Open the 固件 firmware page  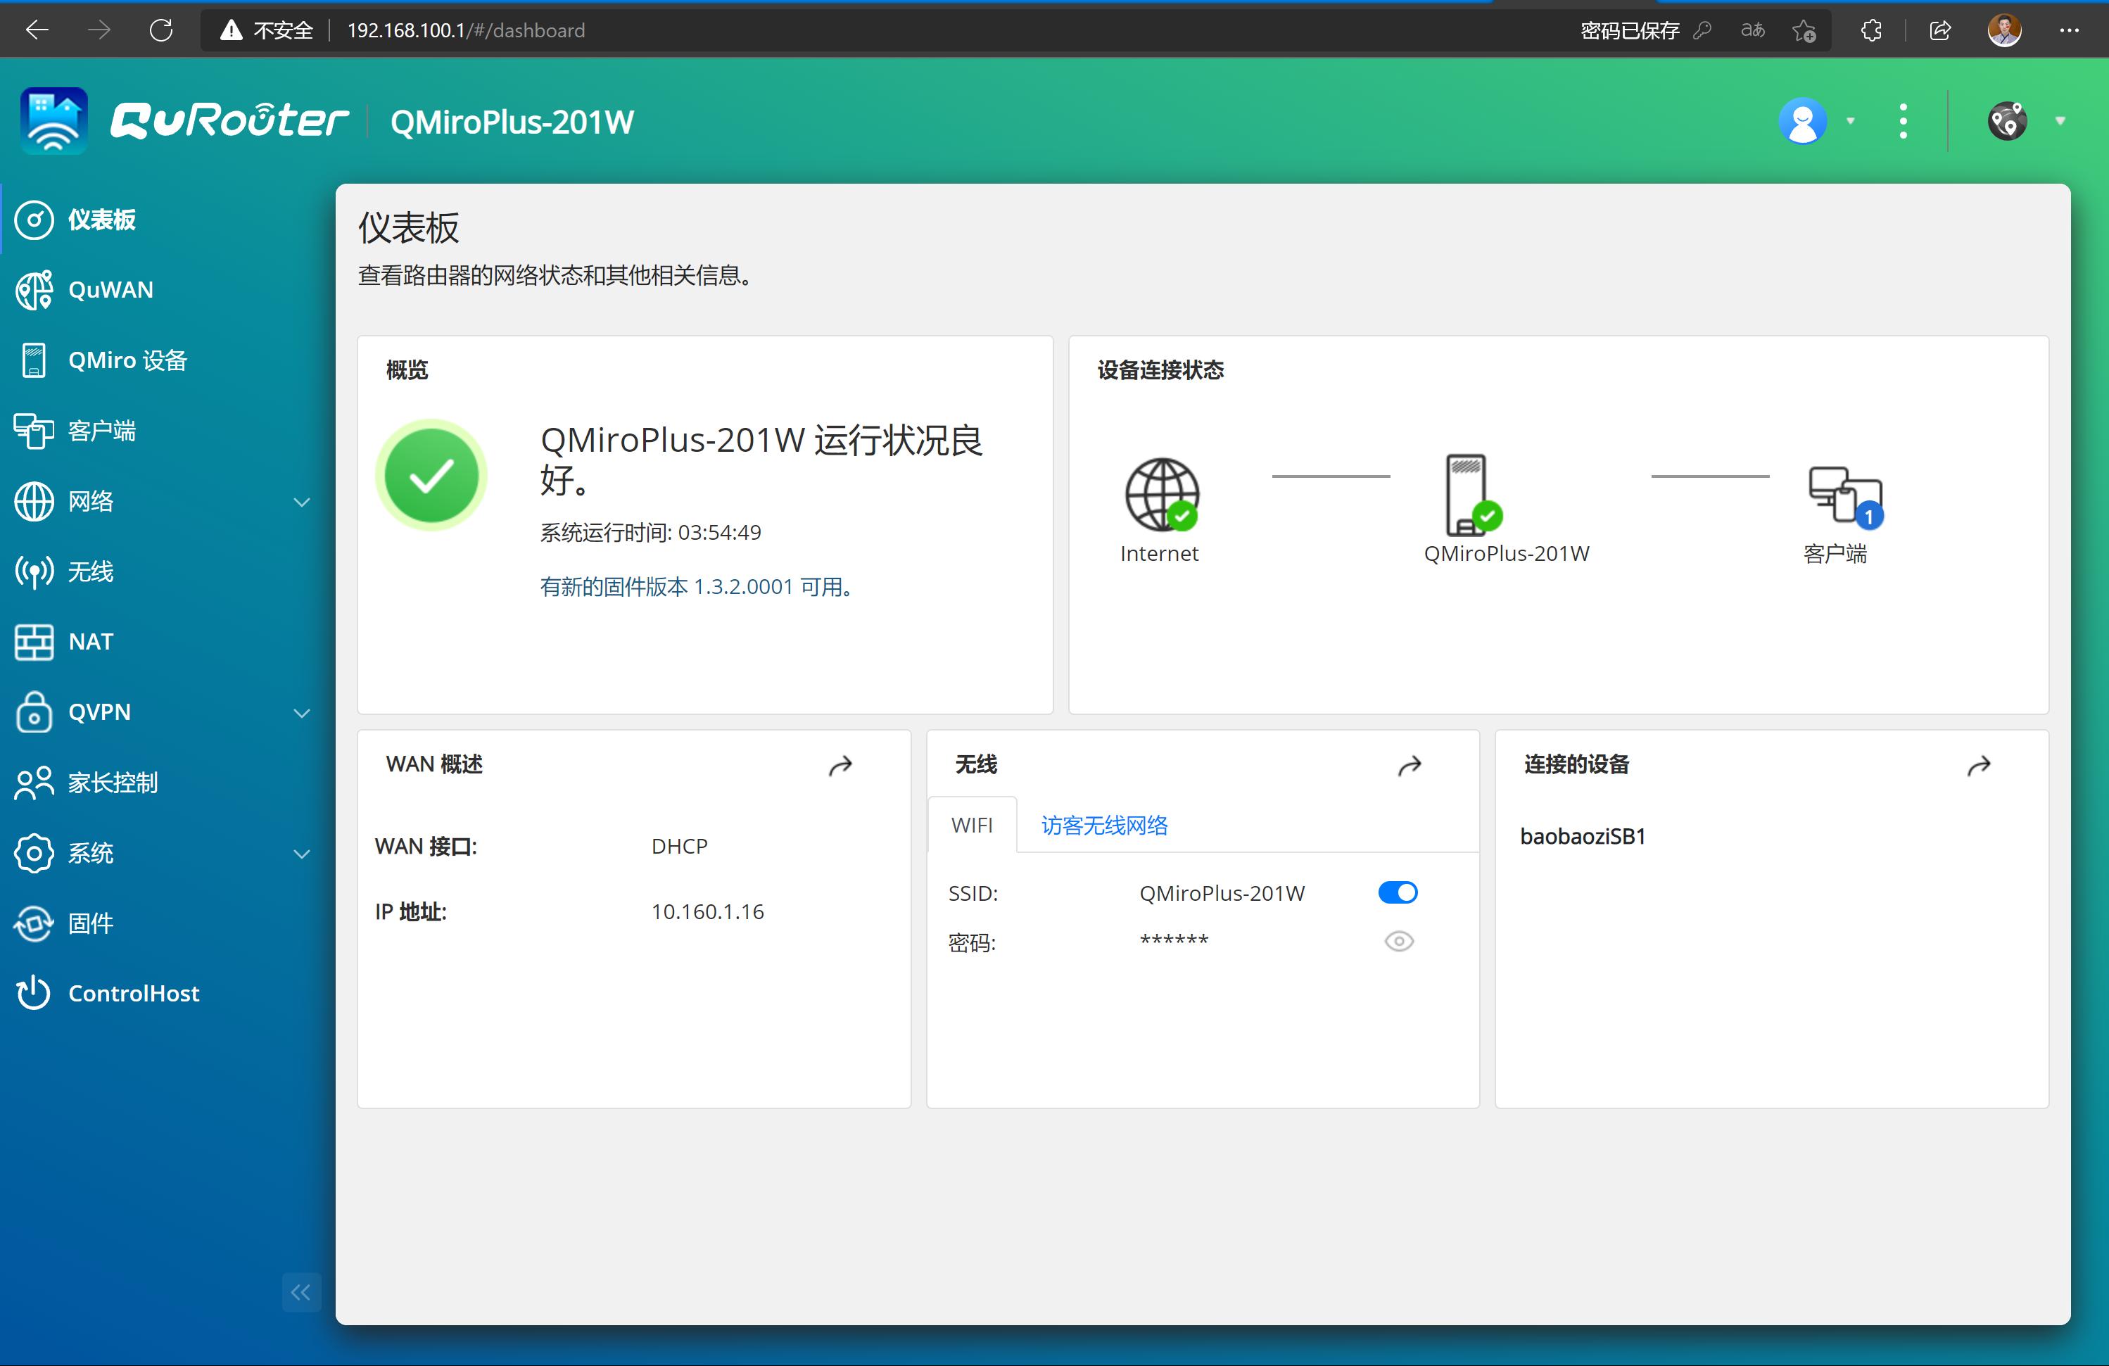pos(89,923)
